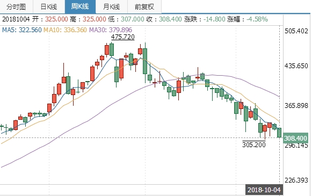Open the 日K线 tab

click(x=49, y=6)
